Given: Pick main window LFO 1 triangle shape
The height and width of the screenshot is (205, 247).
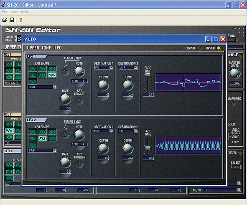Looking at the screenshot, I should coord(9,165).
